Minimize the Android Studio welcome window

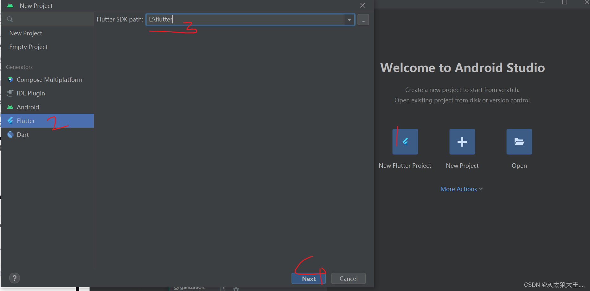click(x=542, y=2)
